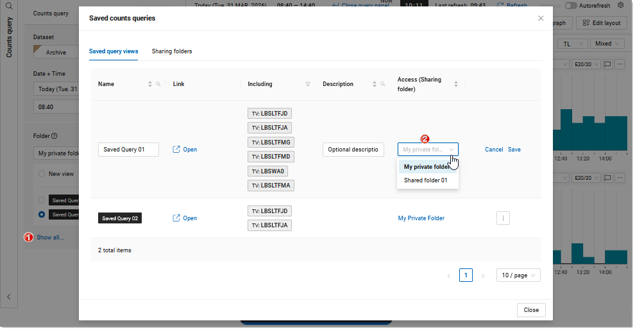Viewport: 635px width, 330px height.
Task: Click page number 1 in pagination
Action: 466,275
